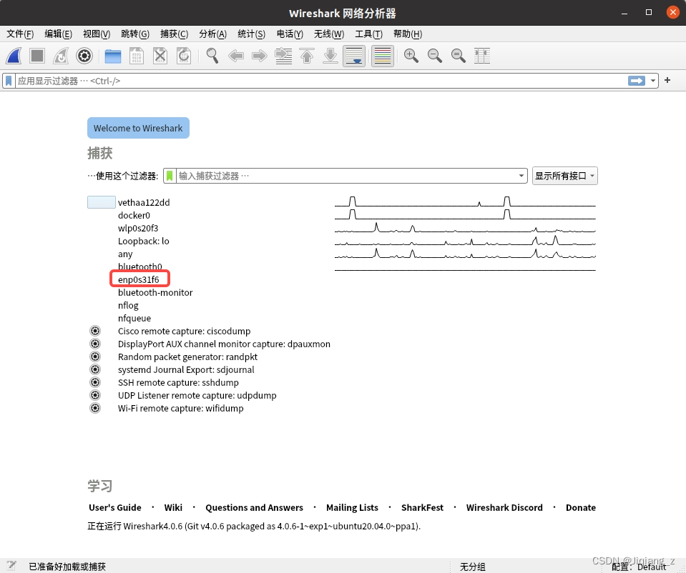Open the 显示所有接口 dropdown
Viewport: 686px width, 573px height.
coord(564,176)
